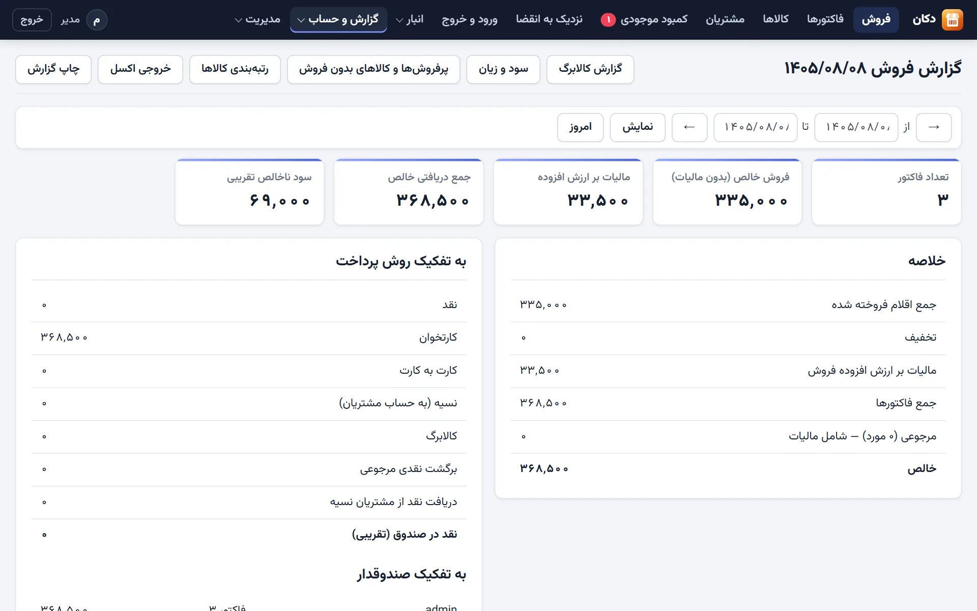The height and width of the screenshot is (611, 977).
Task: Click the تا end date field
Action: (x=755, y=127)
